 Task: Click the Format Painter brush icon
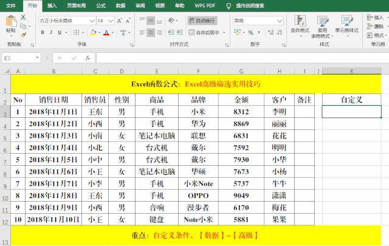click(x=24, y=35)
